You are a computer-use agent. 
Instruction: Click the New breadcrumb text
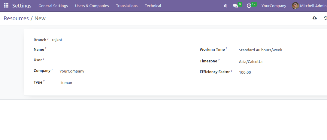click(x=40, y=18)
